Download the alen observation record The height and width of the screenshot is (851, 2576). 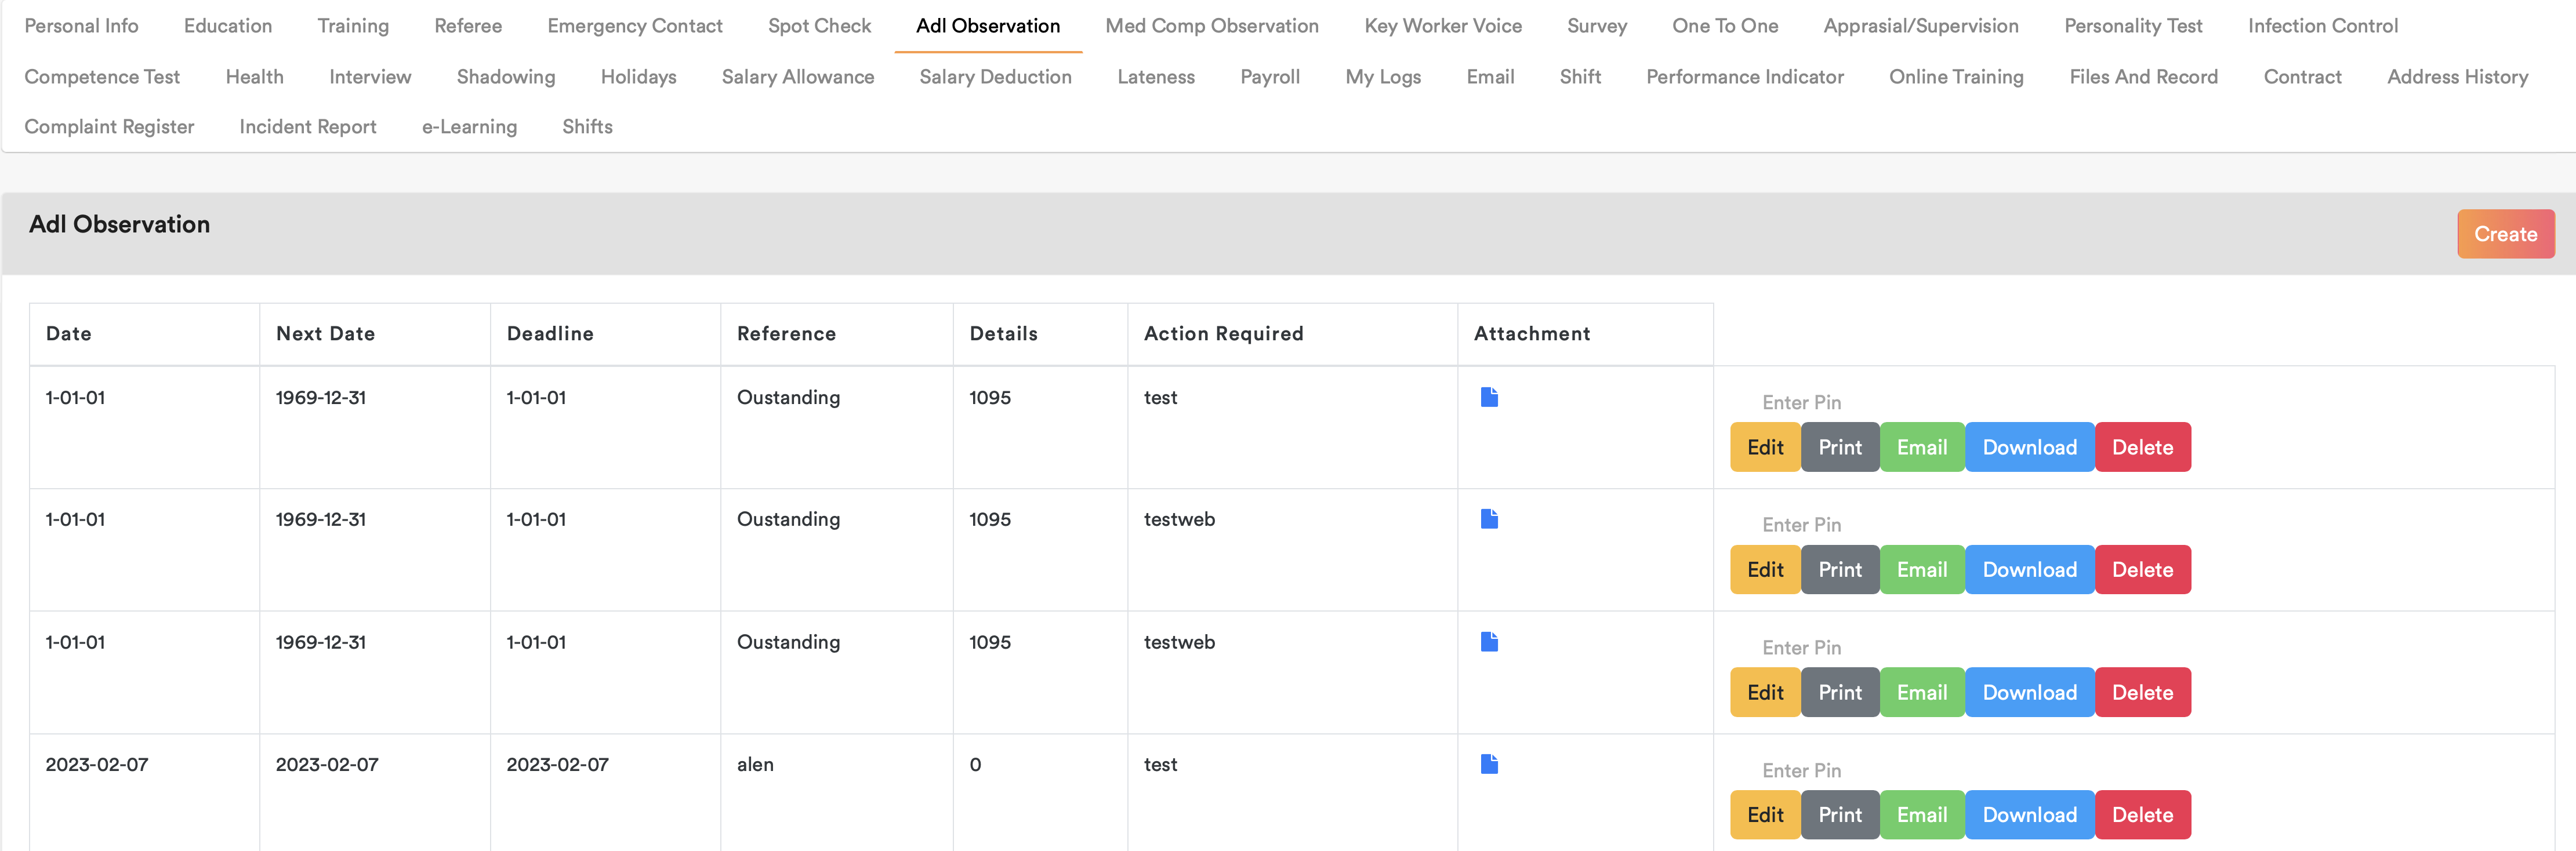coord(2029,815)
